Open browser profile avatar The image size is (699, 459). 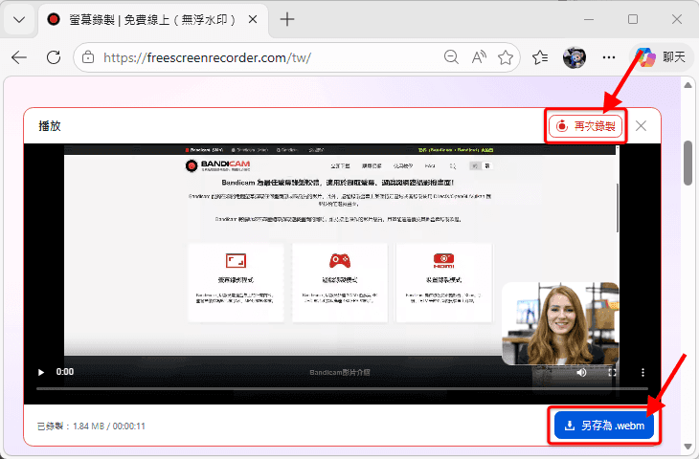point(574,57)
